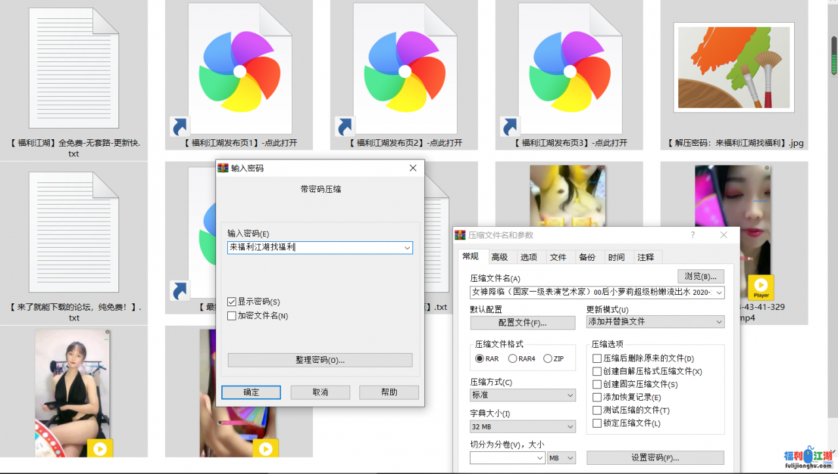Image resolution: width=838 pixels, height=474 pixels.
Task: Uncheck the 显示密码 checkbox
Action: click(231, 302)
